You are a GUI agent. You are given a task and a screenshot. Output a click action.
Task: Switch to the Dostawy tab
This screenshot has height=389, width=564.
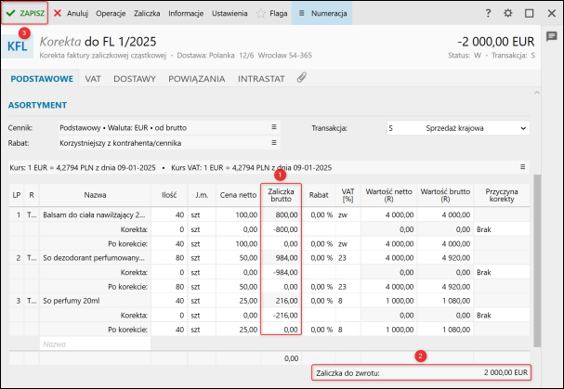pos(134,80)
